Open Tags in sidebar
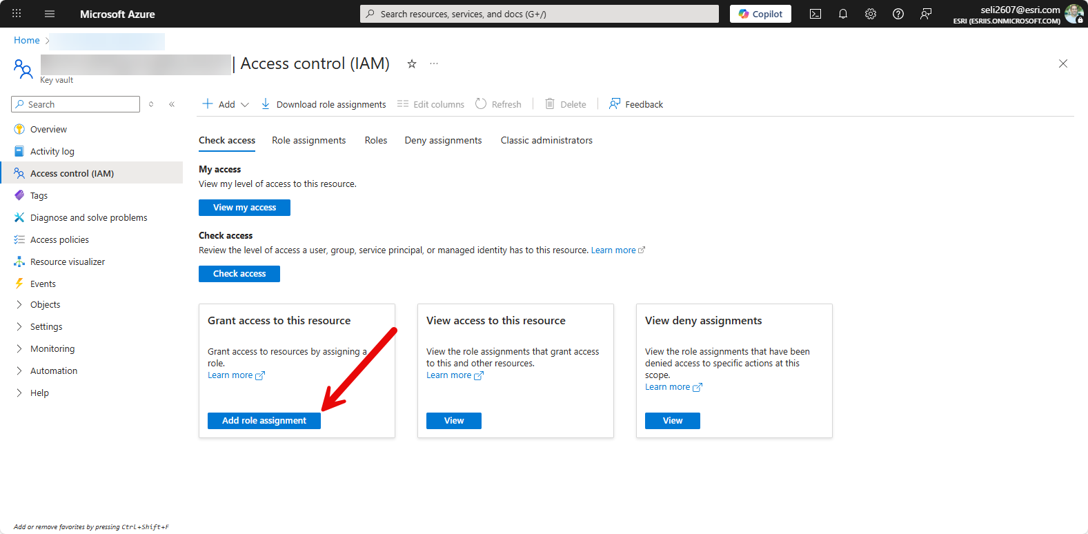 [92, 195]
